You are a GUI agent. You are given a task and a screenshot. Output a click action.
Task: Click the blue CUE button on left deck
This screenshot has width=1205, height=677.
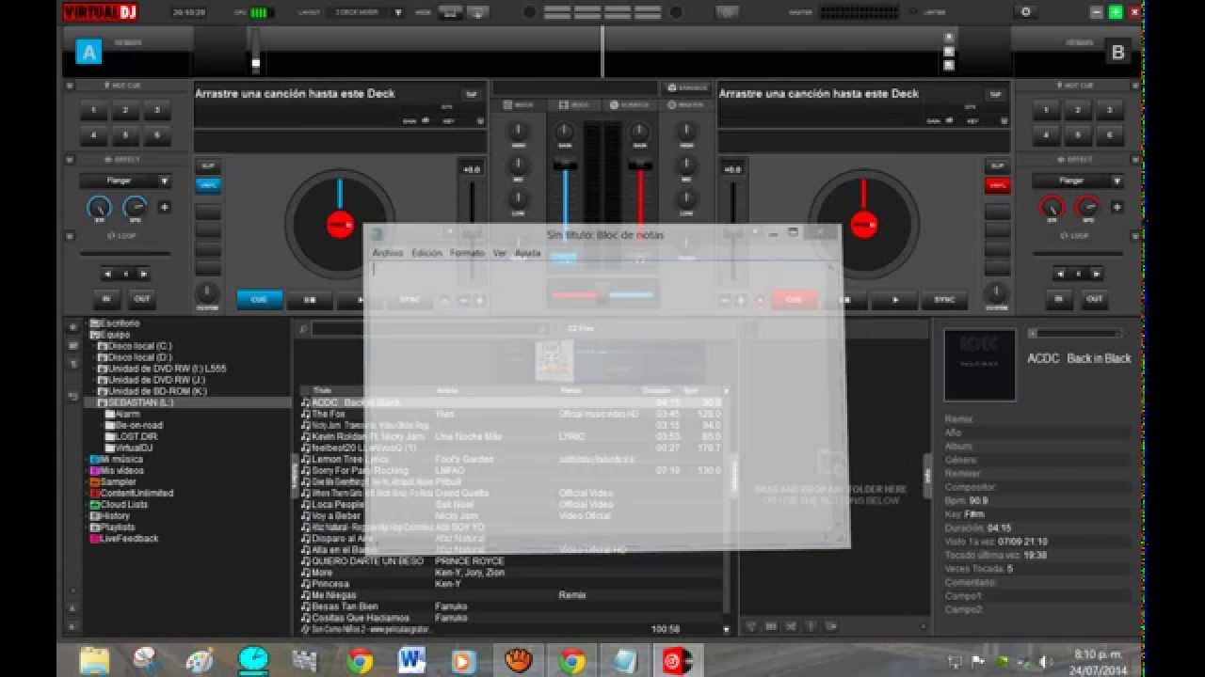(x=259, y=300)
